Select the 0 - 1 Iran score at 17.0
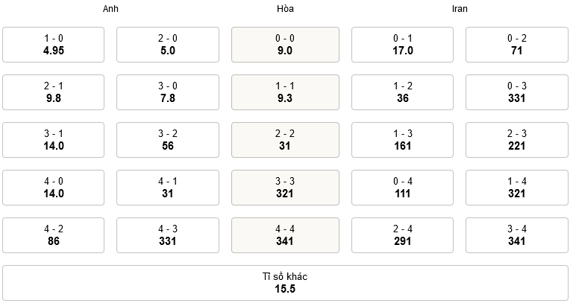The width and height of the screenshot is (573, 306). coord(402,45)
